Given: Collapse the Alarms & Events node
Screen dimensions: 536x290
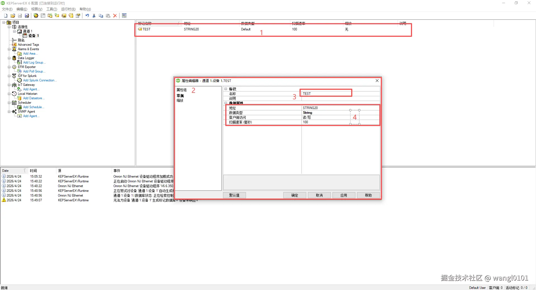Looking at the screenshot, I should (9, 49).
